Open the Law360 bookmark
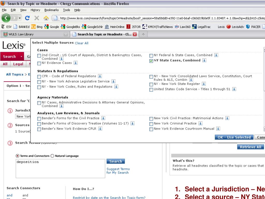The image size is (265, 199). [x=182, y=27]
